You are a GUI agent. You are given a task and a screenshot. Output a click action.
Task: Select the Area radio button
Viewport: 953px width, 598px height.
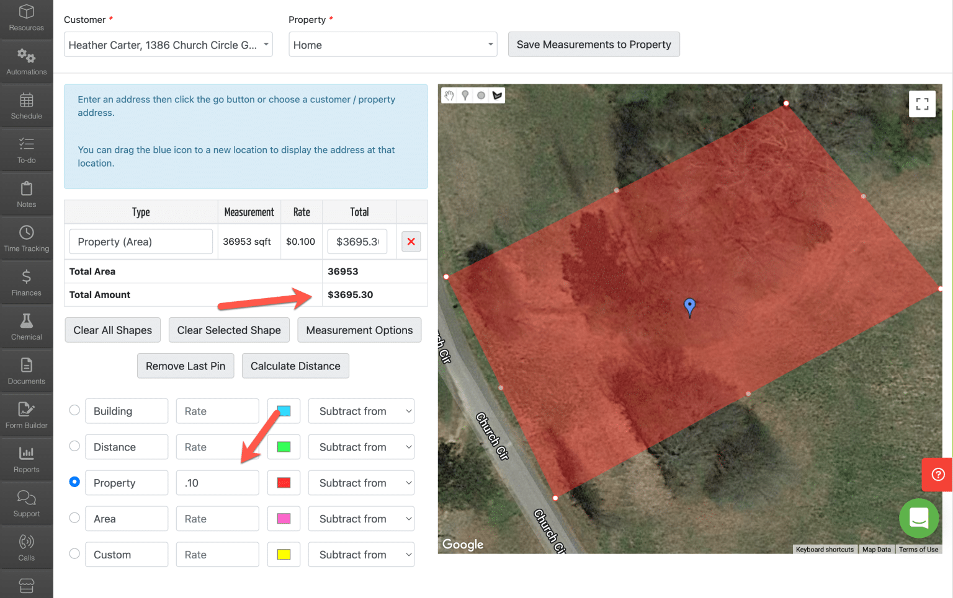tap(74, 517)
